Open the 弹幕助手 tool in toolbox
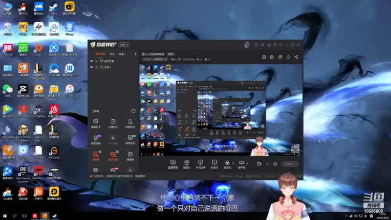This screenshot has width=391, height=220. coord(95,124)
